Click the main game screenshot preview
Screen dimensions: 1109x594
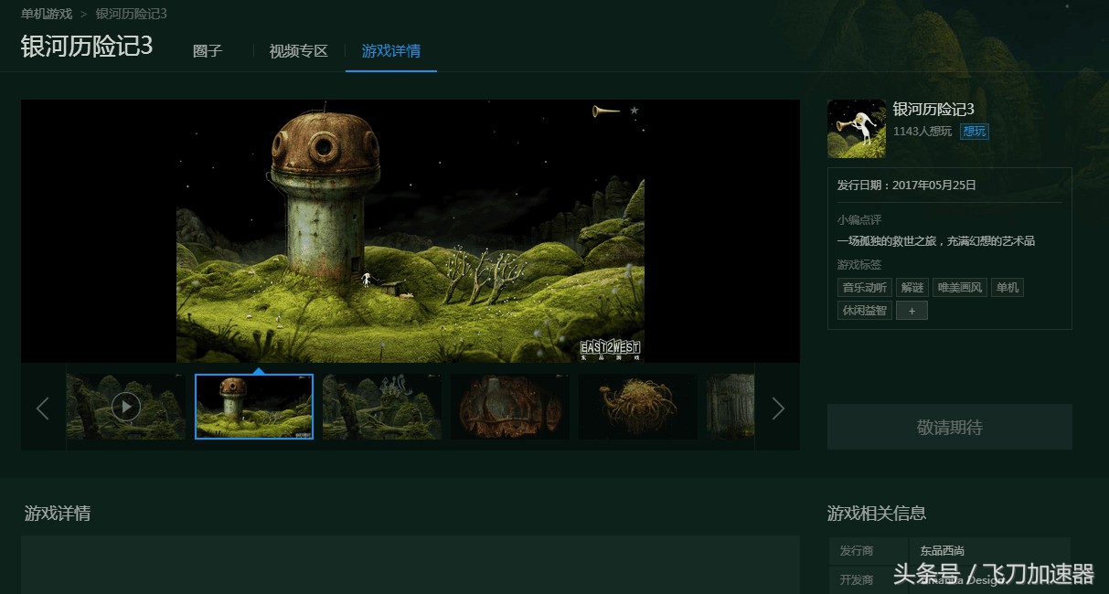click(411, 231)
